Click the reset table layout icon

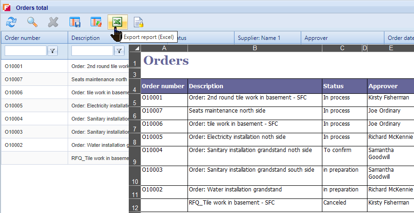[x=96, y=22]
